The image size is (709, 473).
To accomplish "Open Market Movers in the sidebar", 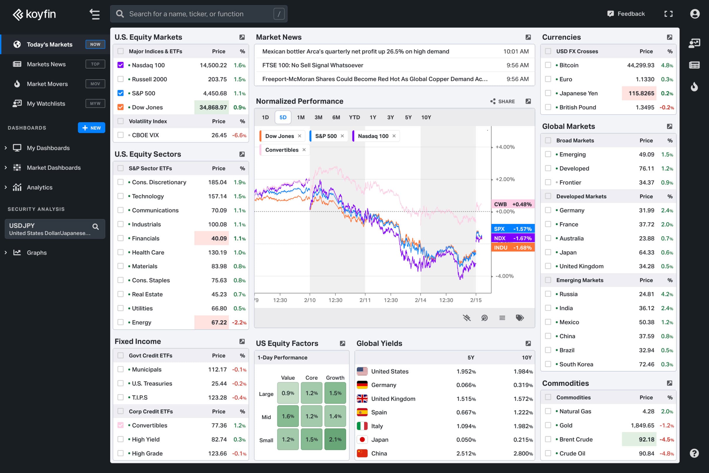I will (x=47, y=84).
